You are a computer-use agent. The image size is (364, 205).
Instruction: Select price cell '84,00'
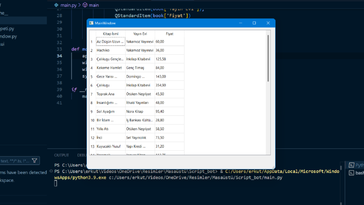[x=169, y=68]
